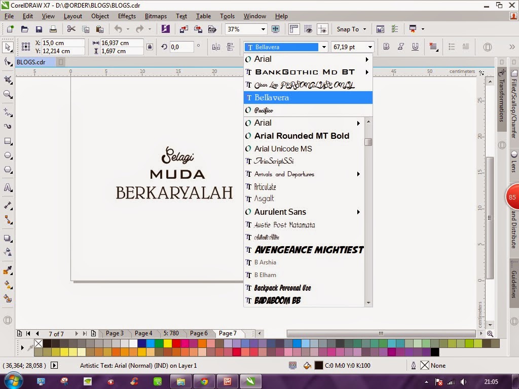
Task: Toggle Bold formatting
Action: (386, 47)
